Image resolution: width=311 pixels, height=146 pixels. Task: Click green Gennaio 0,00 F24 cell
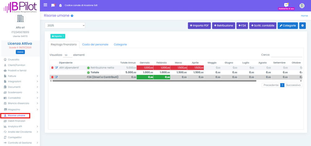tap(145, 77)
